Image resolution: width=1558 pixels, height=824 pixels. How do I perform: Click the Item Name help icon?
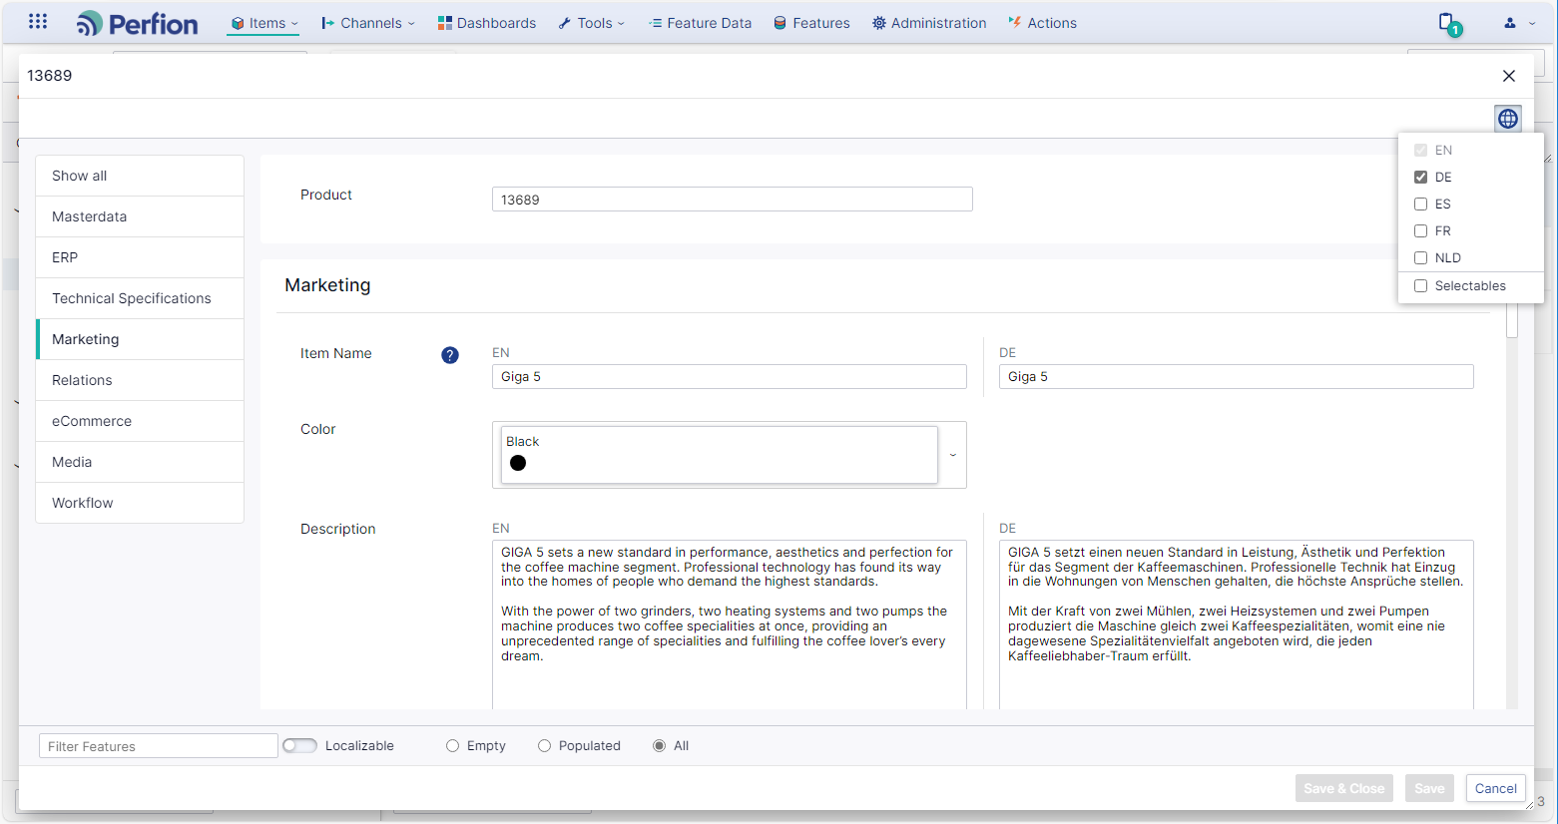click(x=450, y=355)
